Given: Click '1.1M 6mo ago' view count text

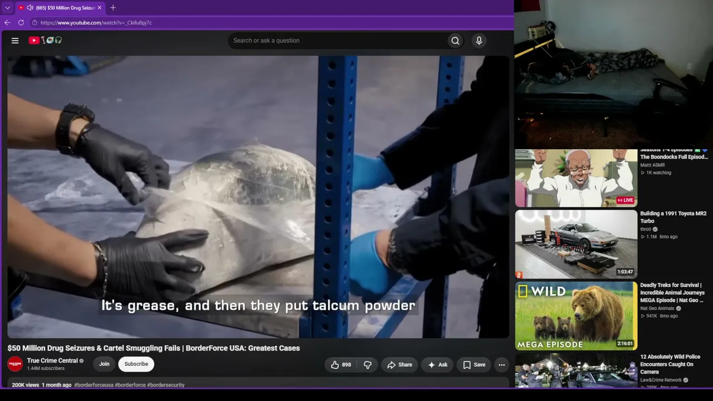Looking at the screenshot, I should click(659, 237).
